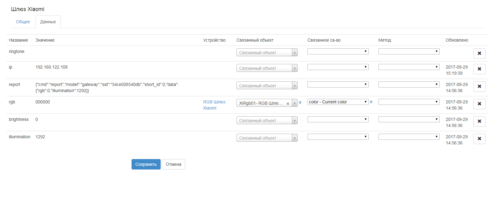The height and width of the screenshot is (197, 492).
Task: Delete the ip row
Action: pyautogui.click(x=479, y=69)
